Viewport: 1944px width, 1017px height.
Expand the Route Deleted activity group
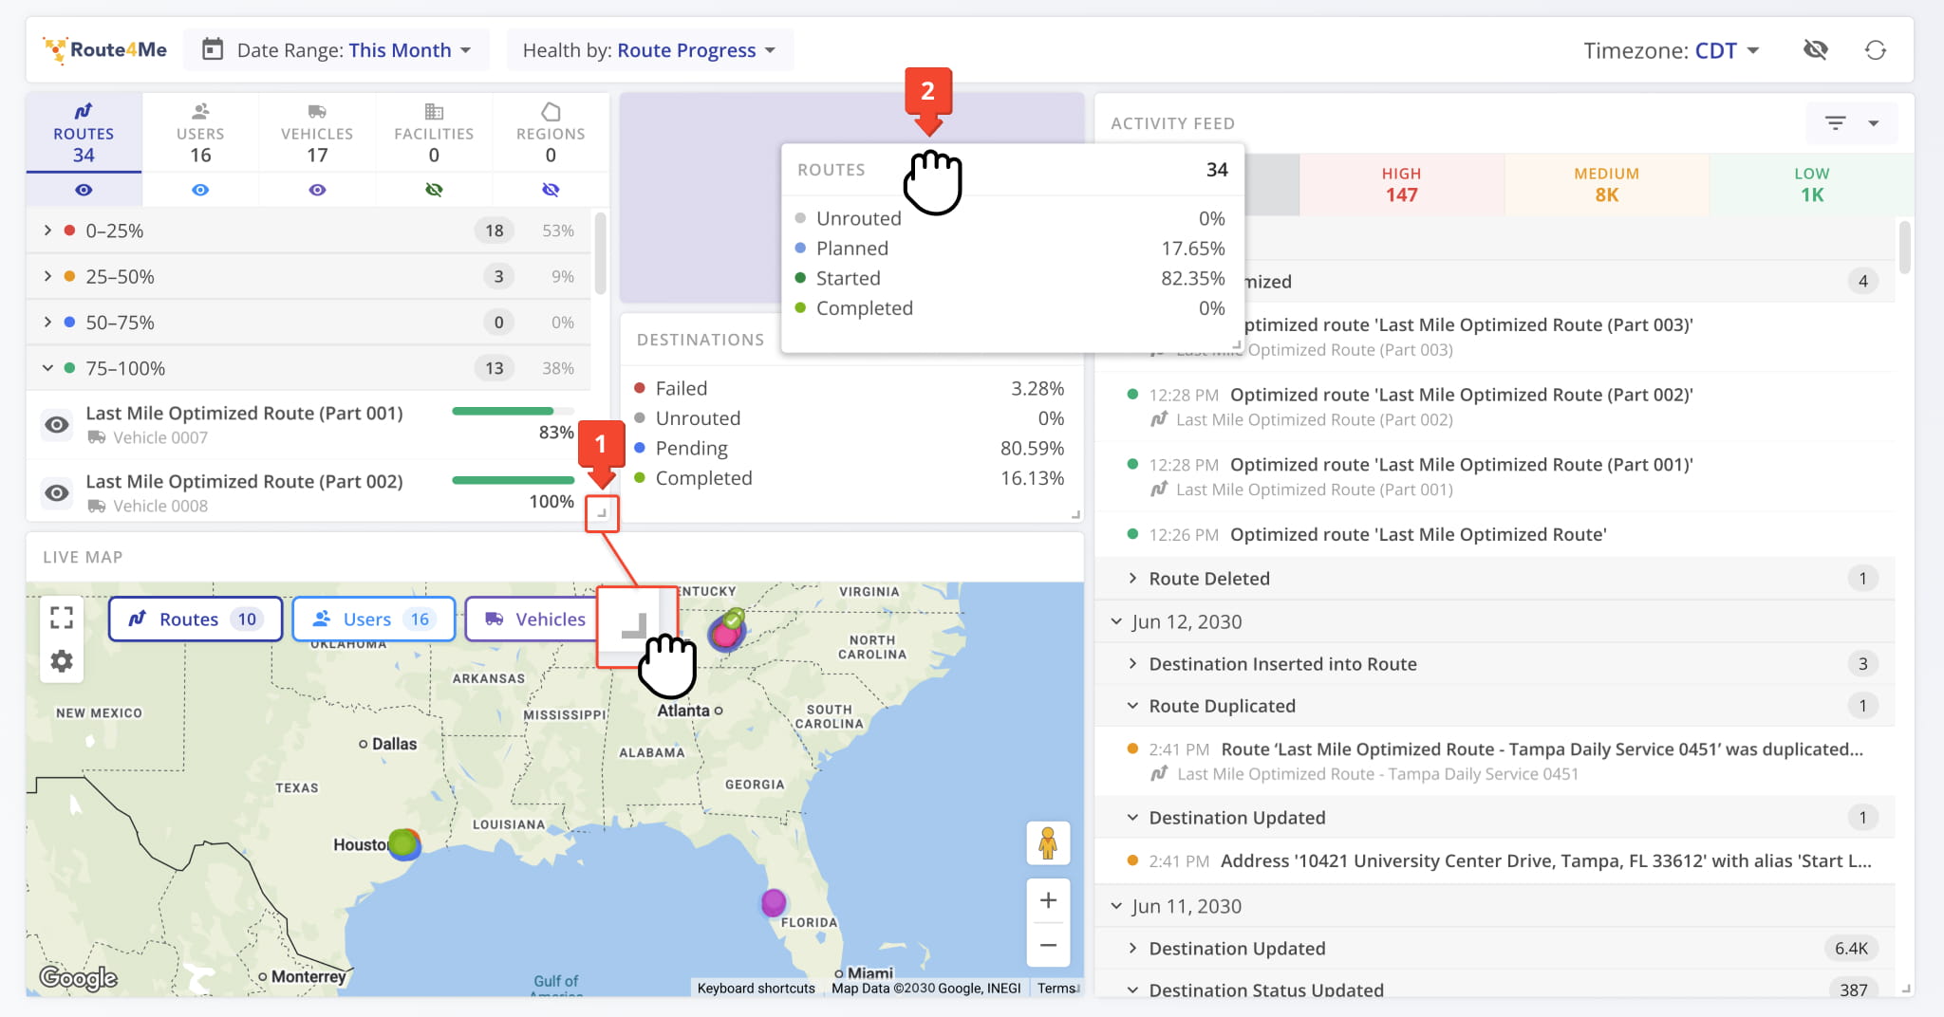(x=1132, y=578)
